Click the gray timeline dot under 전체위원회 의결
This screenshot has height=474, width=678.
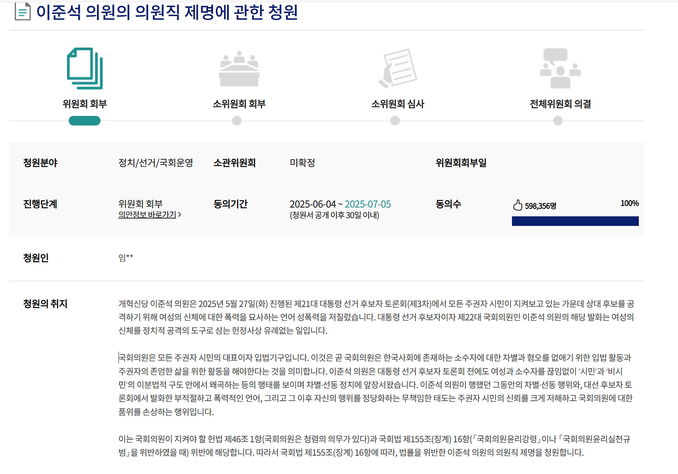tap(558, 121)
